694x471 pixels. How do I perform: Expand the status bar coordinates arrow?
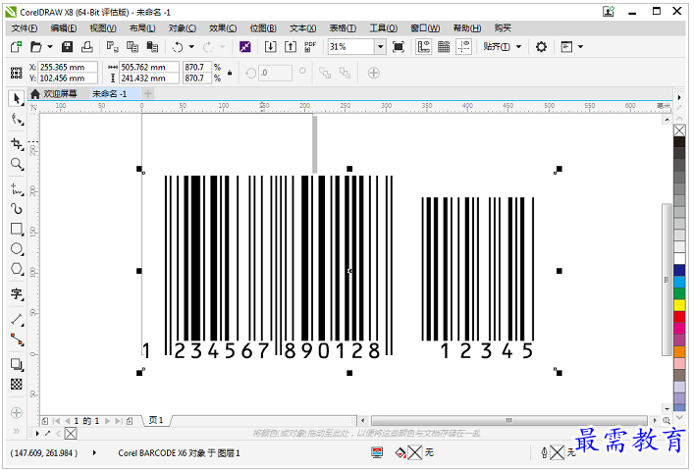point(94,452)
